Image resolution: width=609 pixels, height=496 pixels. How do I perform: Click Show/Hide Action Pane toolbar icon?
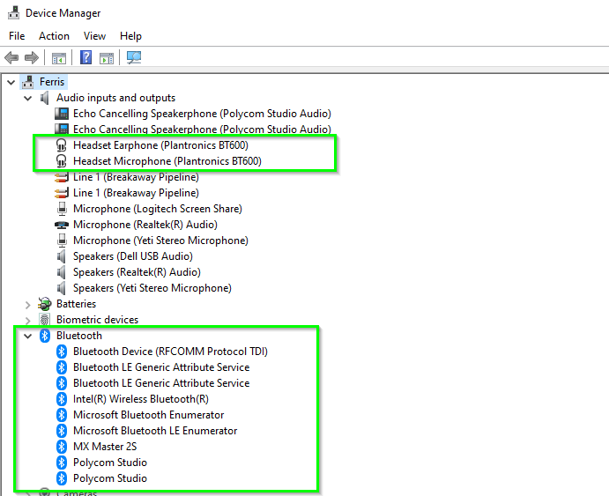point(107,58)
